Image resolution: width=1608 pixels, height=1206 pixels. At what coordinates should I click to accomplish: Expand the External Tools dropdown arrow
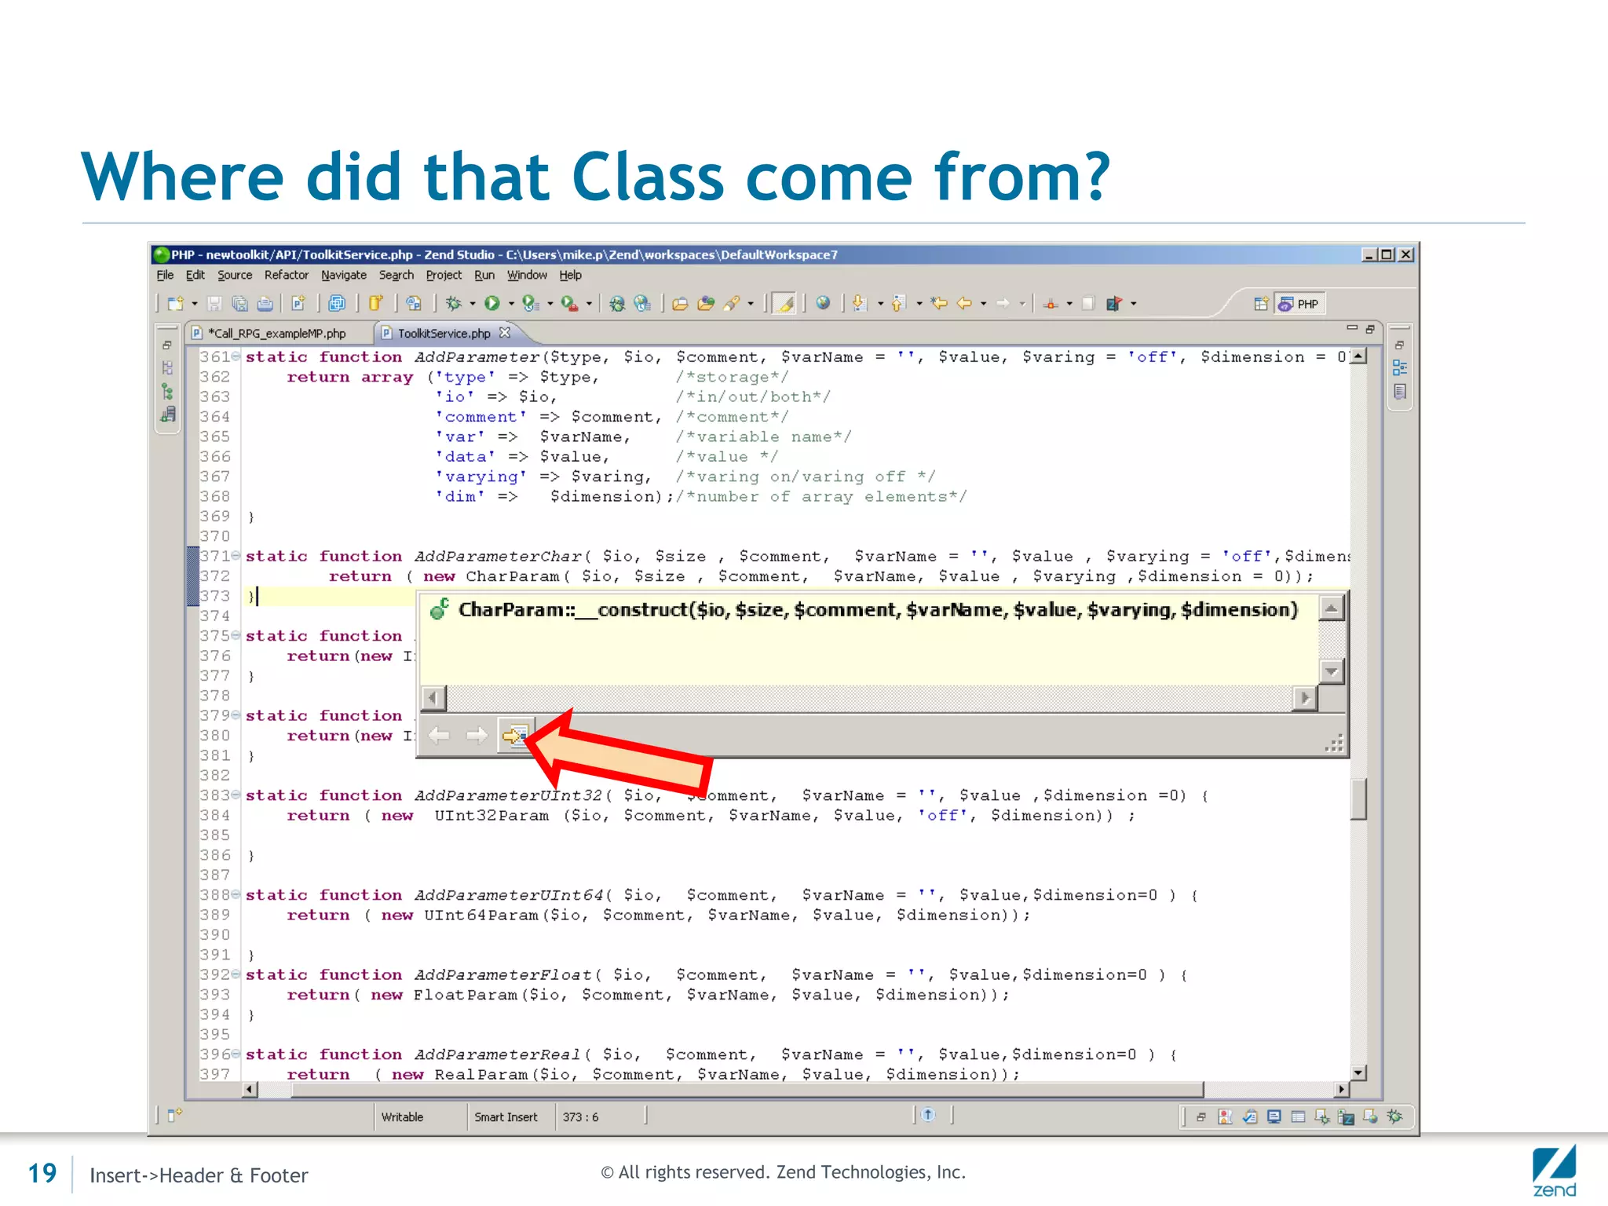(589, 304)
